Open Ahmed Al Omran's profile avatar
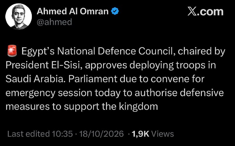Screen dimensions: 235x146 click(x=19, y=16)
